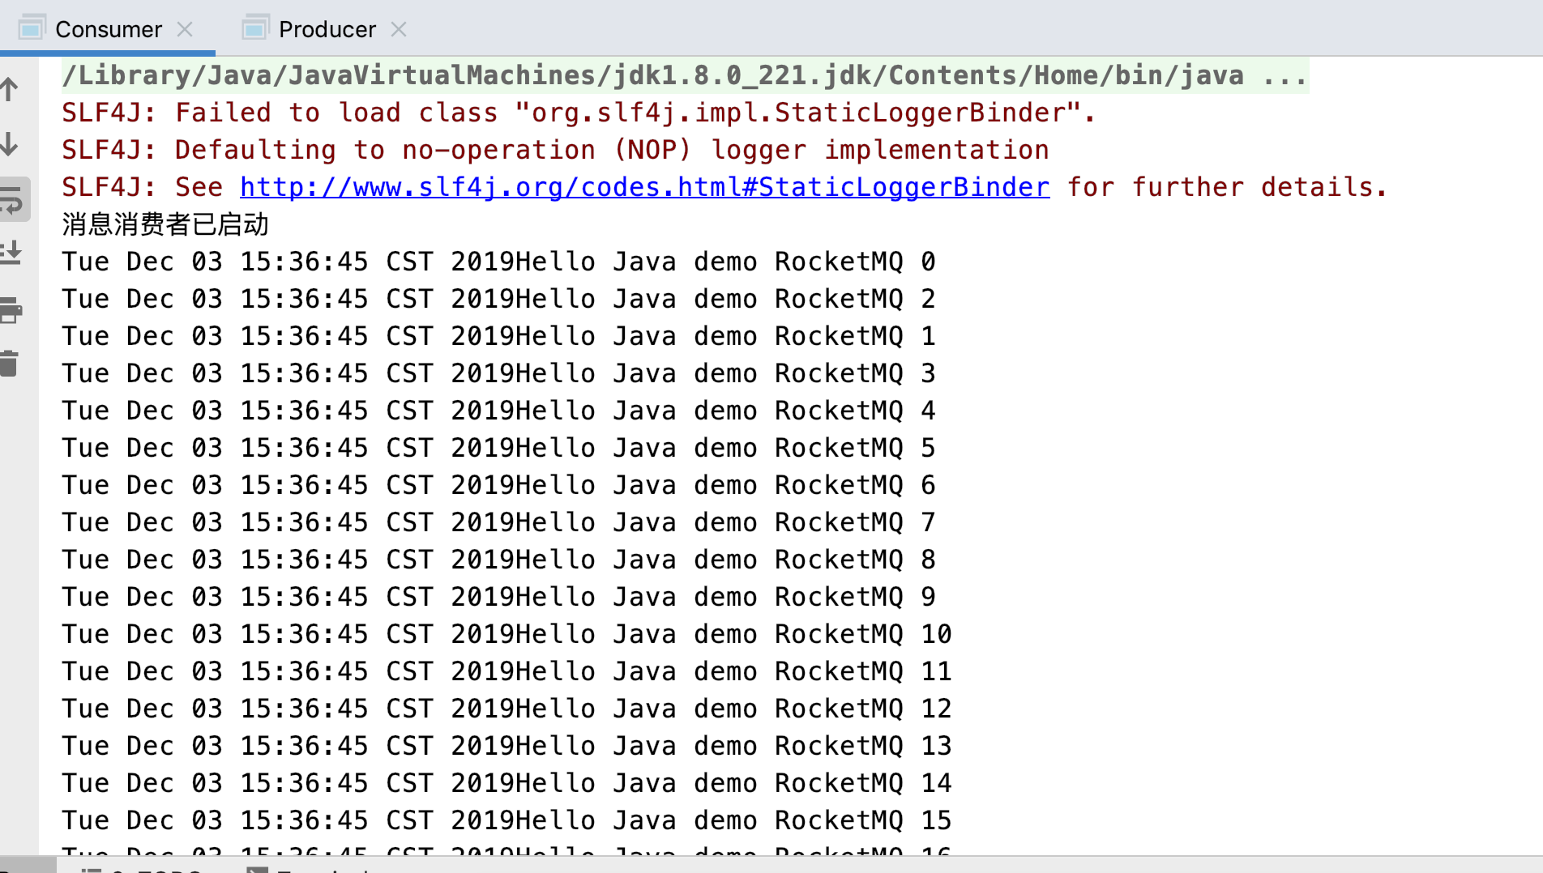Click the log line ending 'RocketMQ 0'
This screenshot has height=873, width=1543.
[498, 262]
